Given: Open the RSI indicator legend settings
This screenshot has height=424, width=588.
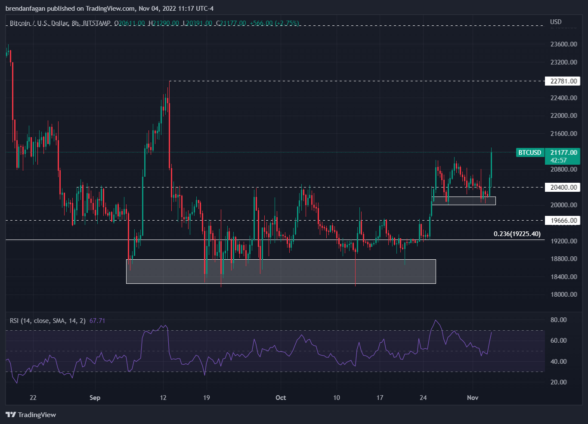Looking at the screenshot, I should click(x=47, y=321).
